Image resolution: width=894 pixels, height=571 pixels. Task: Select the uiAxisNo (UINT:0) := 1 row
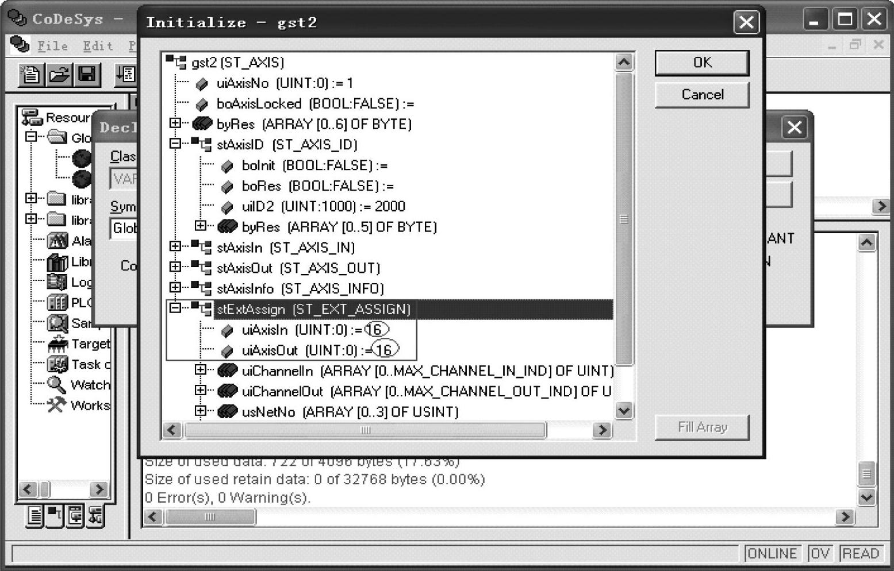285,83
